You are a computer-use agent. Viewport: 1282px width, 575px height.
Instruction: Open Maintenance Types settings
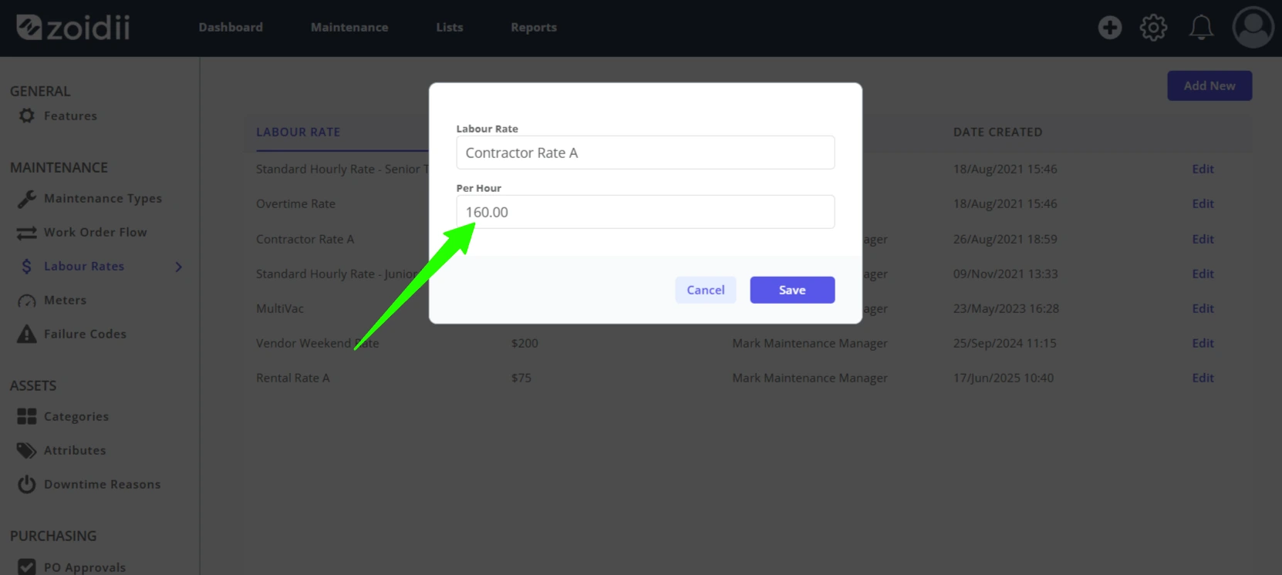(103, 198)
